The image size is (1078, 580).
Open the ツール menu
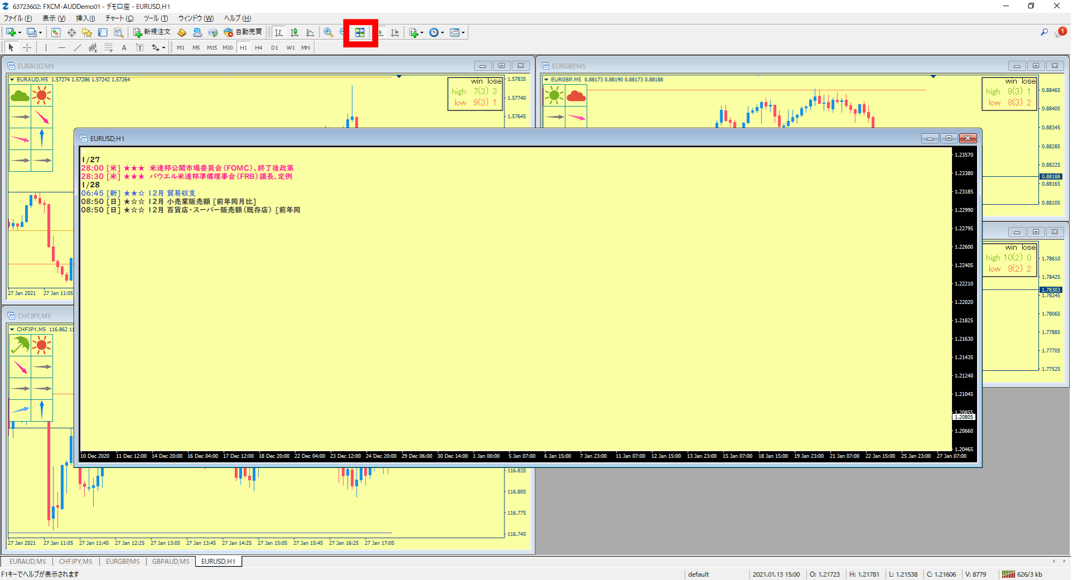click(x=156, y=18)
